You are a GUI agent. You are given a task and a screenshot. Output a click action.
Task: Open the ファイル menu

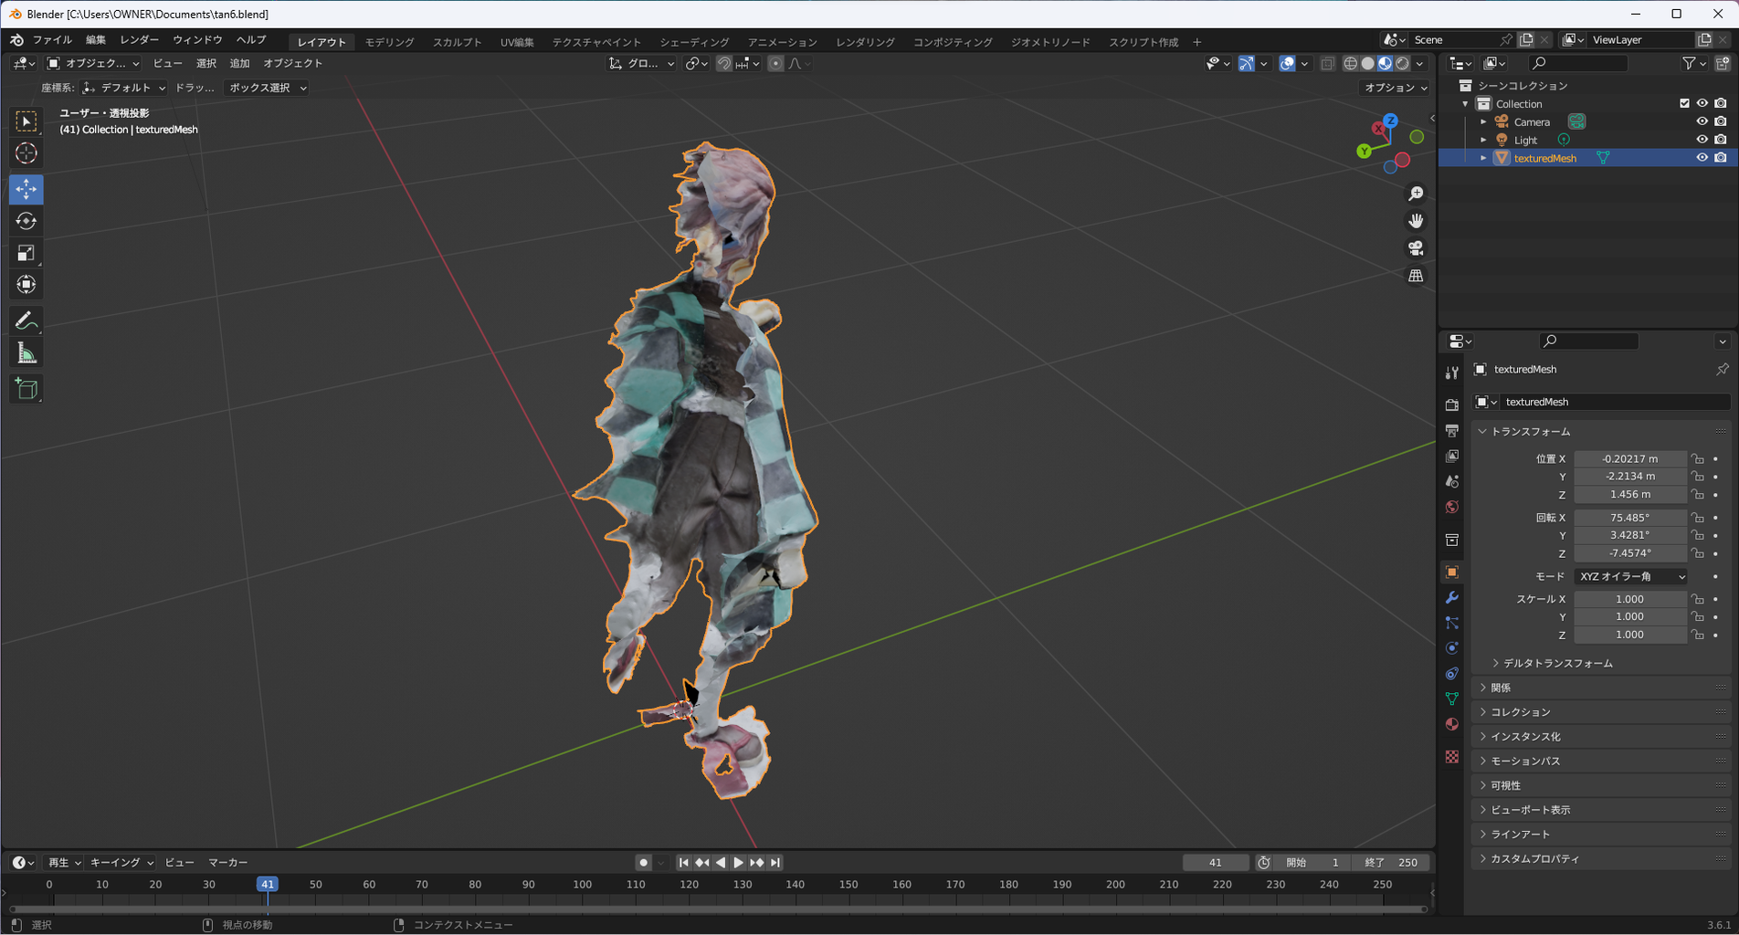[52, 40]
